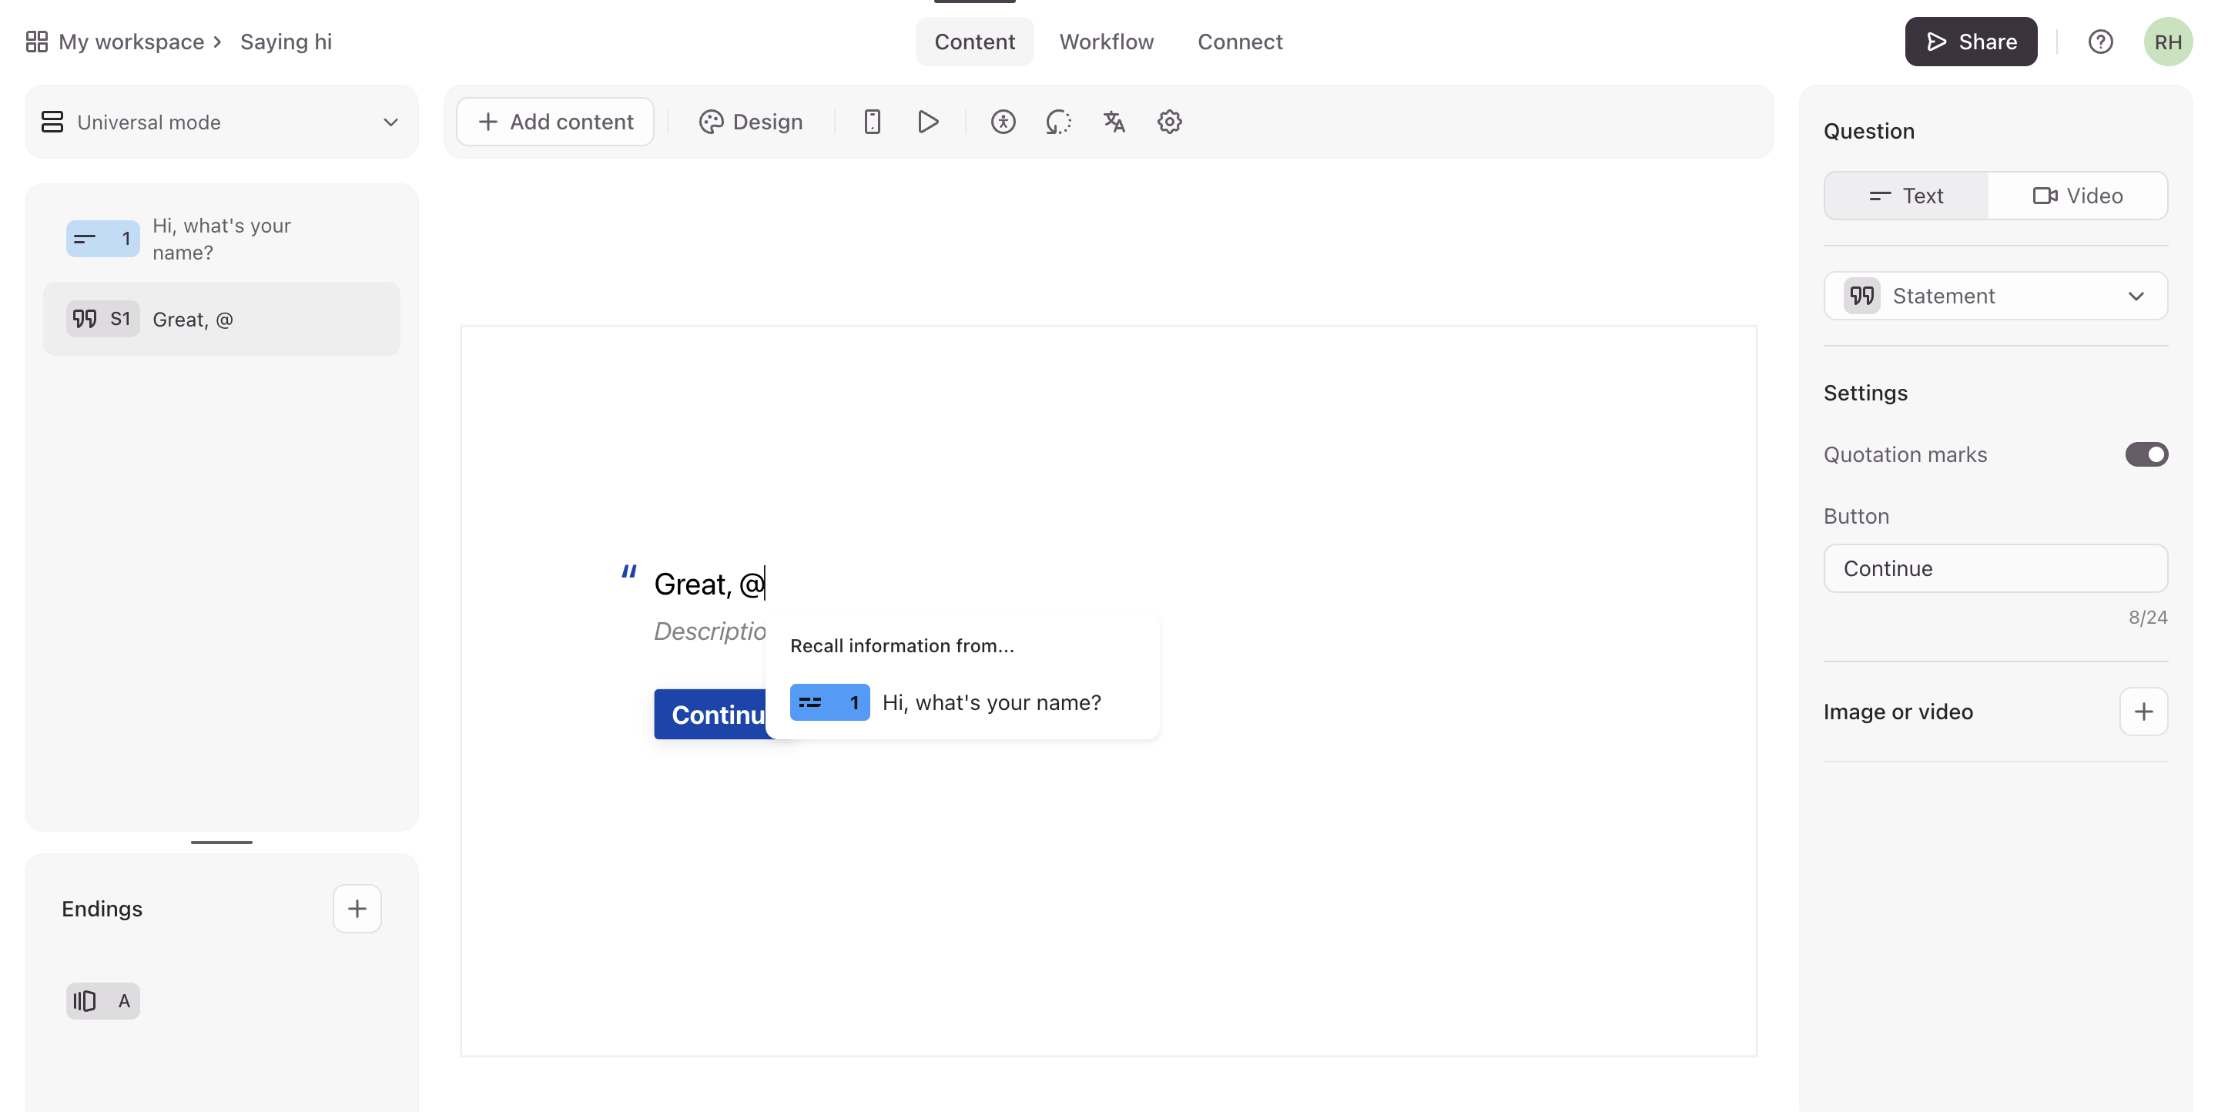Image resolution: width=2218 pixels, height=1112 pixels.
Task: Click the Recall information from... heading
Action: [x=902, y=645]
